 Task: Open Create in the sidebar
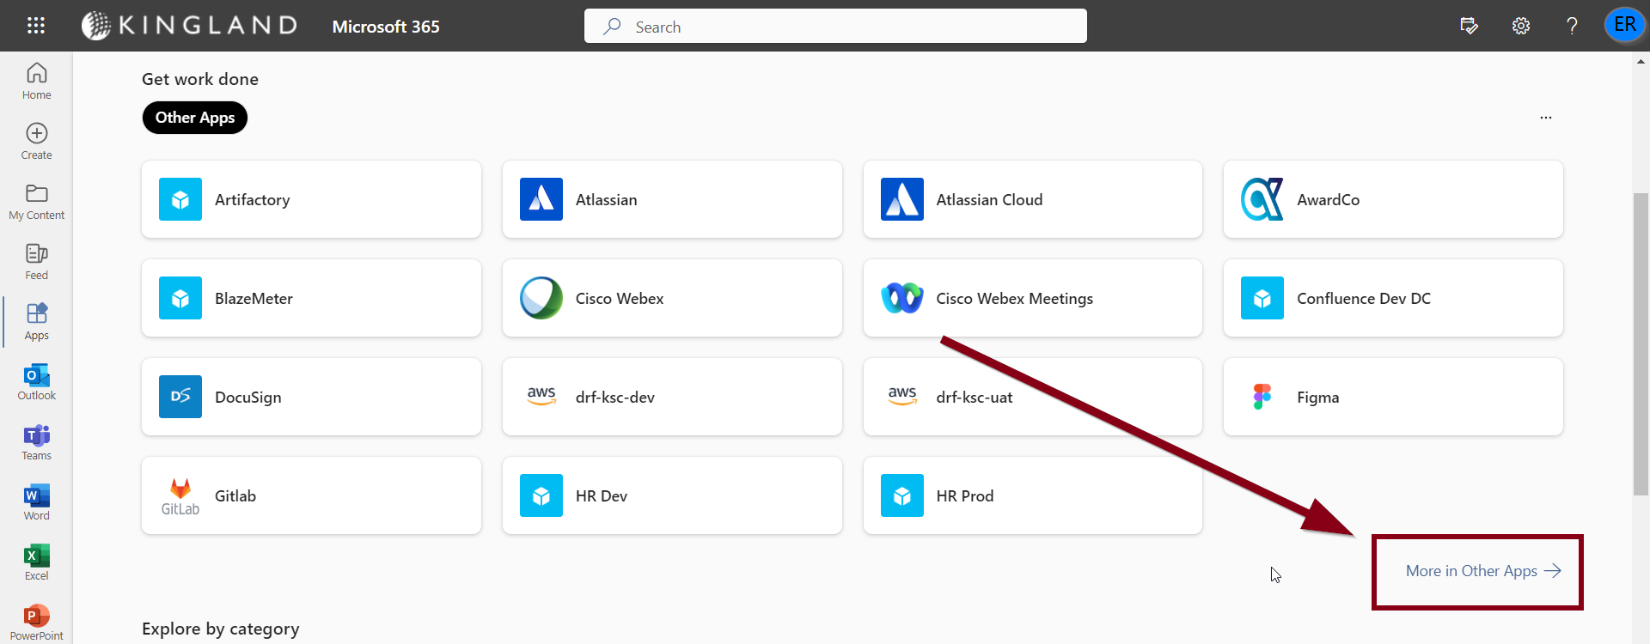(x=37, y=142)
